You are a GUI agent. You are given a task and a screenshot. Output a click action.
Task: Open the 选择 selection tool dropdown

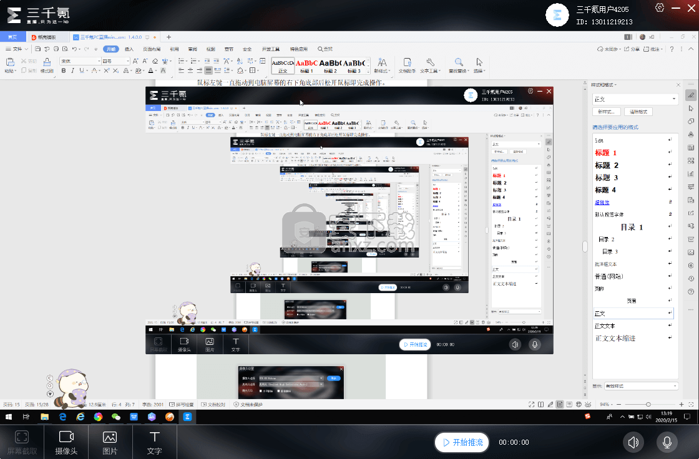click(x=479, y=65)
